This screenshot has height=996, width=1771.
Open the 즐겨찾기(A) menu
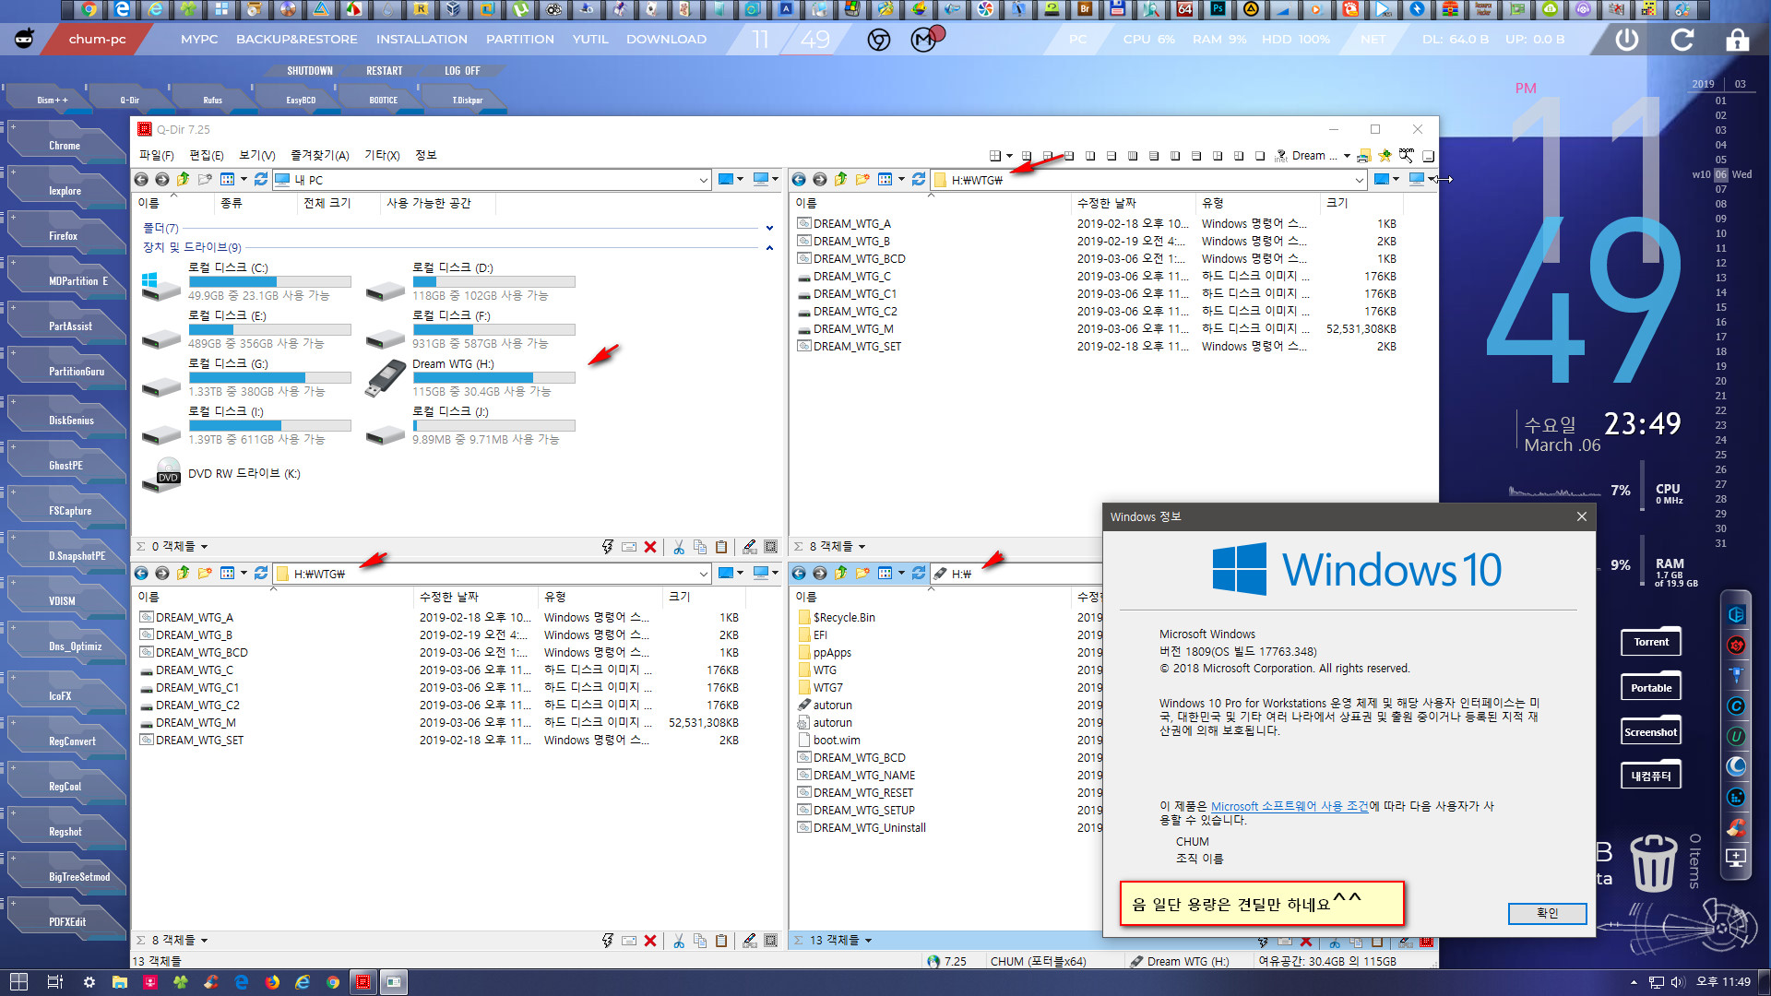[319, 155]
